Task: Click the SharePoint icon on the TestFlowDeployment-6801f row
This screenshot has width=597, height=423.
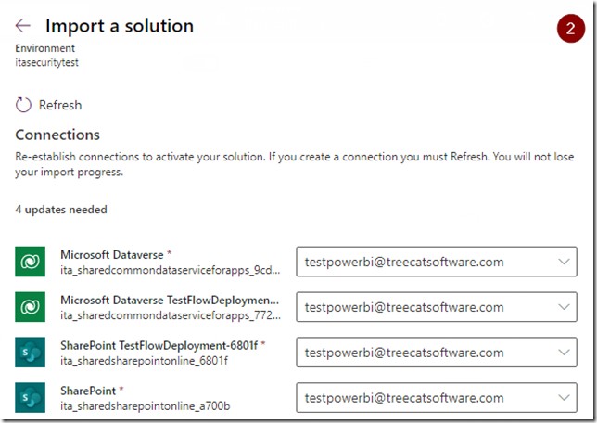Action: (x=30, y=352)
